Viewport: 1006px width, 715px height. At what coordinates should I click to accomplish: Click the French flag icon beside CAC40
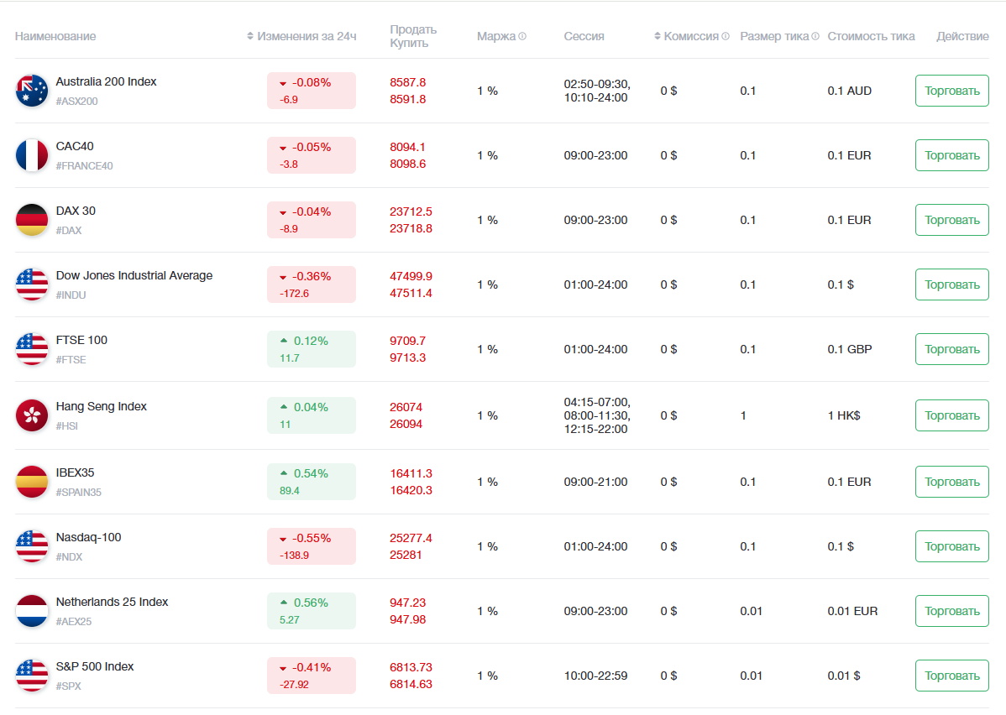32,155
